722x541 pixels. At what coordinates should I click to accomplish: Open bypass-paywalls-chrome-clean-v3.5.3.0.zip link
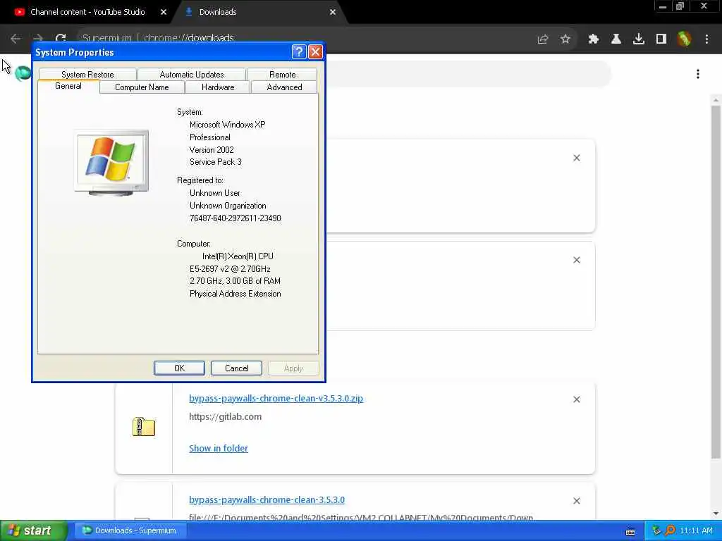coord(276,399)
